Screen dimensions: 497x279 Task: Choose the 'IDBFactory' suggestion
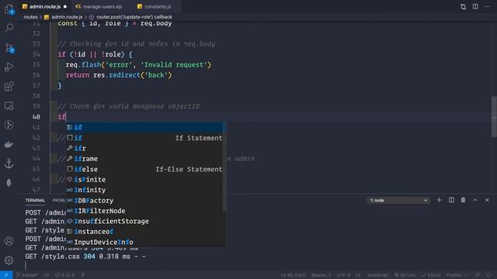pos(144,201)
